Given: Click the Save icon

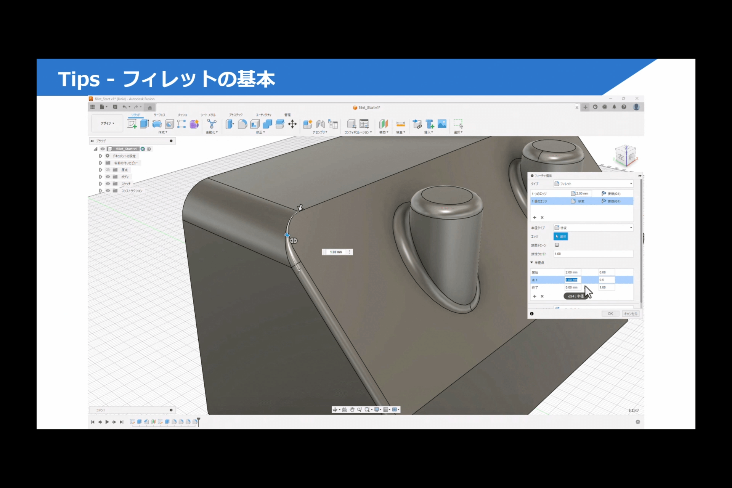Looking at the screenshot, I should click(x=115, y=107).
